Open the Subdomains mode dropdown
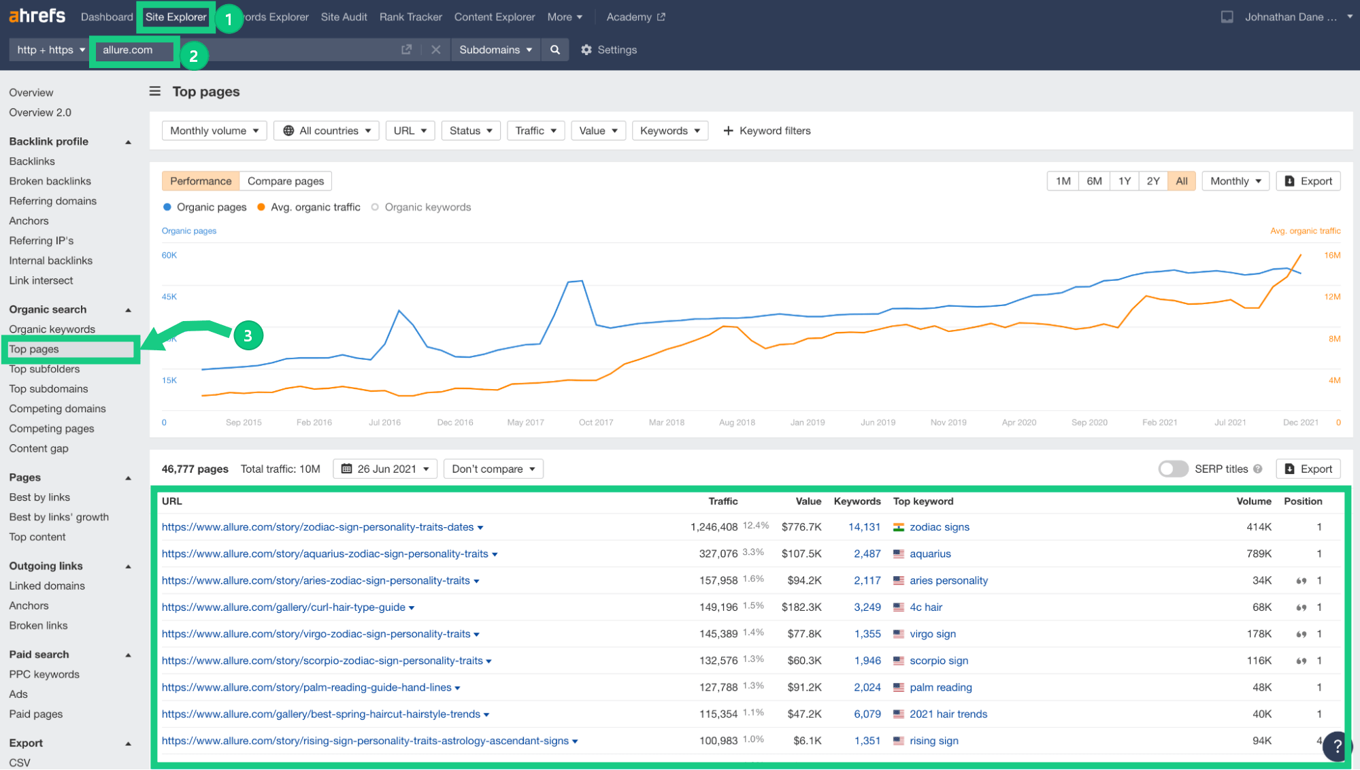This screenshot has width=1360, height=770. [x=495, y=50]
